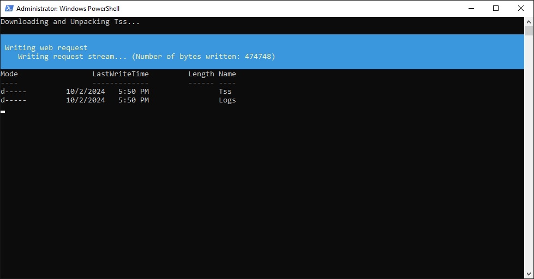534x279 pixels.
Task: Click the 'Length' column header
Action: (x=201, y=74)
